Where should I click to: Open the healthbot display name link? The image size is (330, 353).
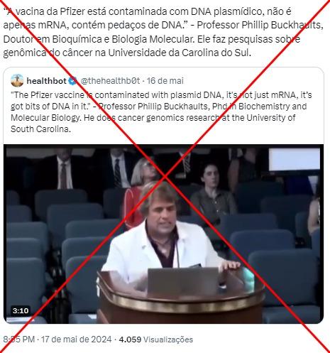46,81
